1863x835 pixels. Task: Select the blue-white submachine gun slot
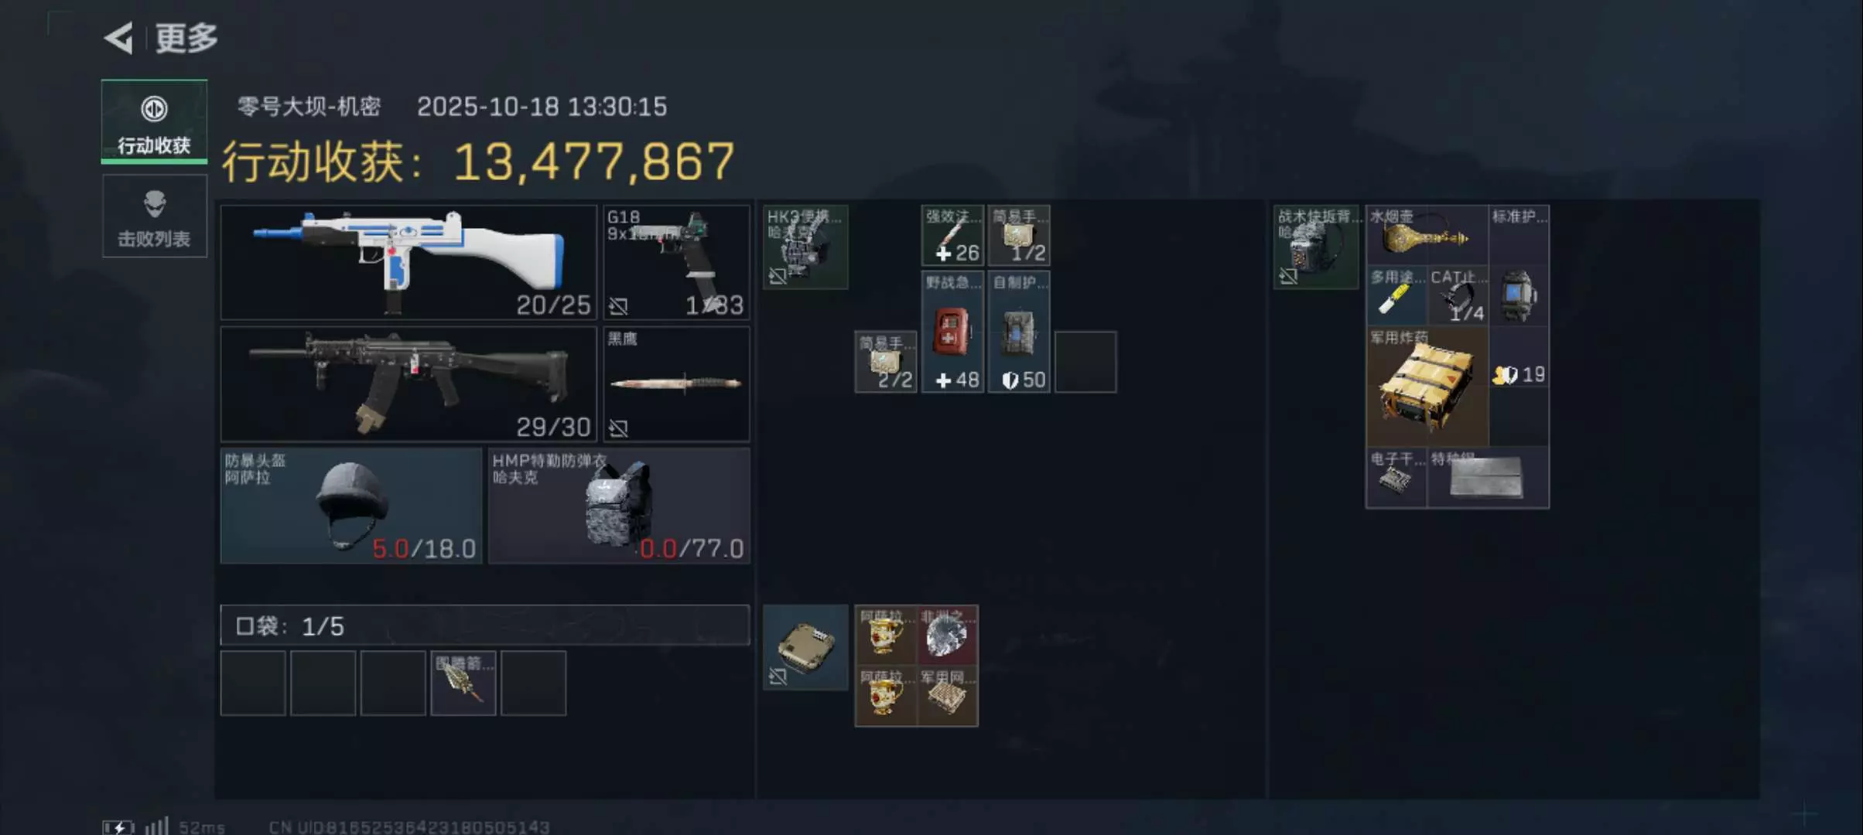[408, 262]
